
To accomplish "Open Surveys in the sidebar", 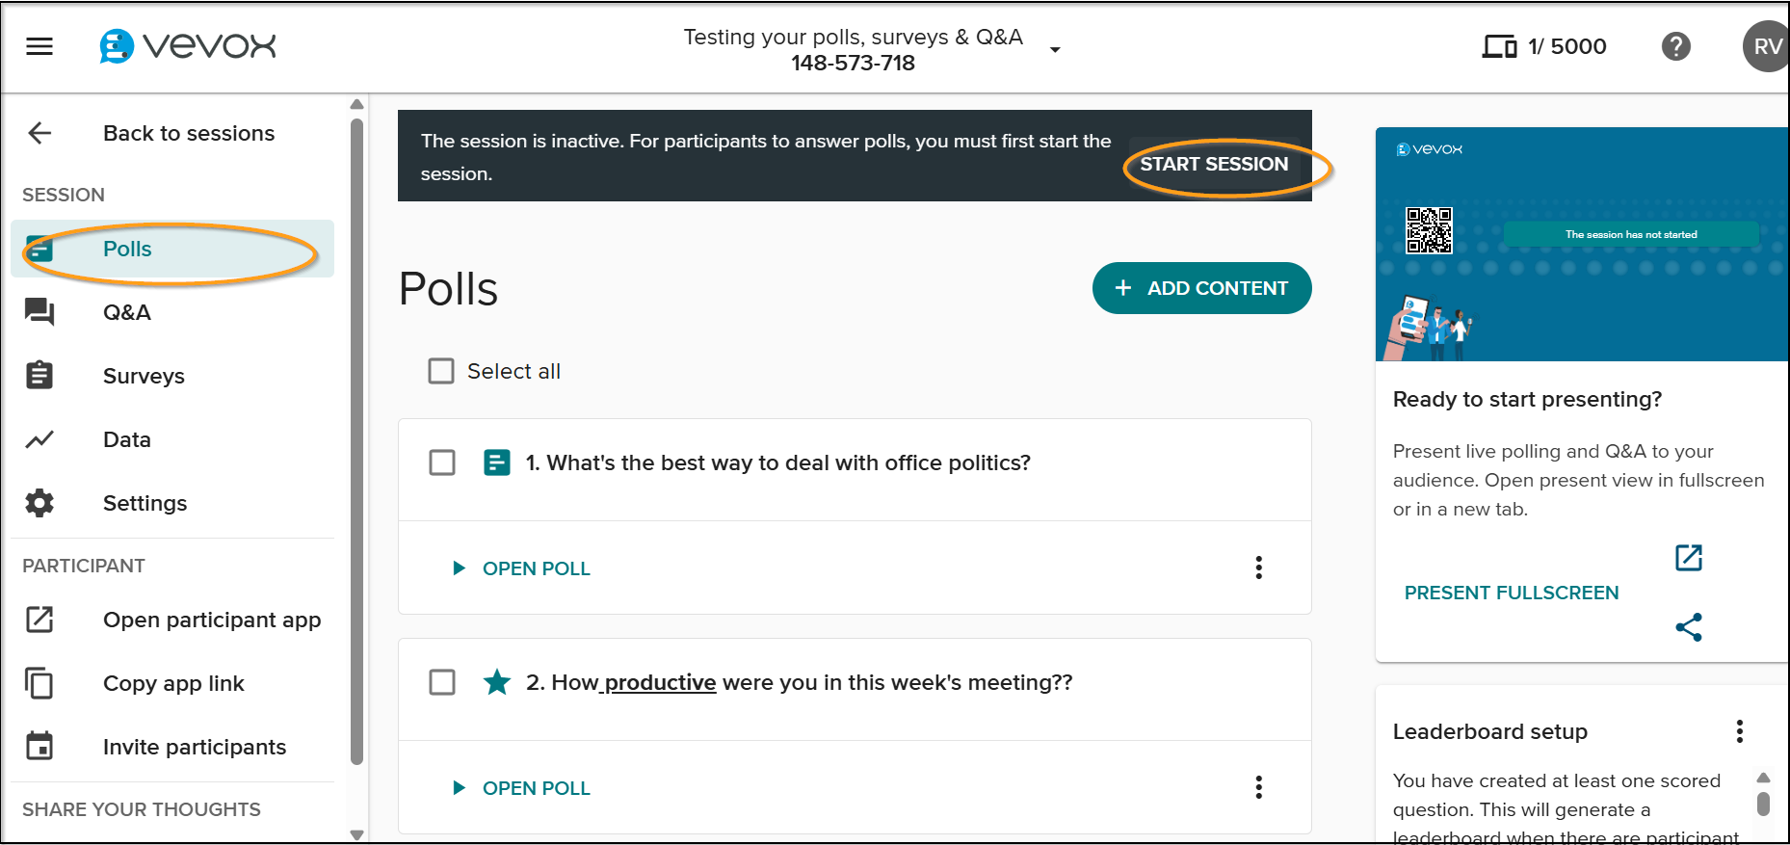I will [144, 376].
